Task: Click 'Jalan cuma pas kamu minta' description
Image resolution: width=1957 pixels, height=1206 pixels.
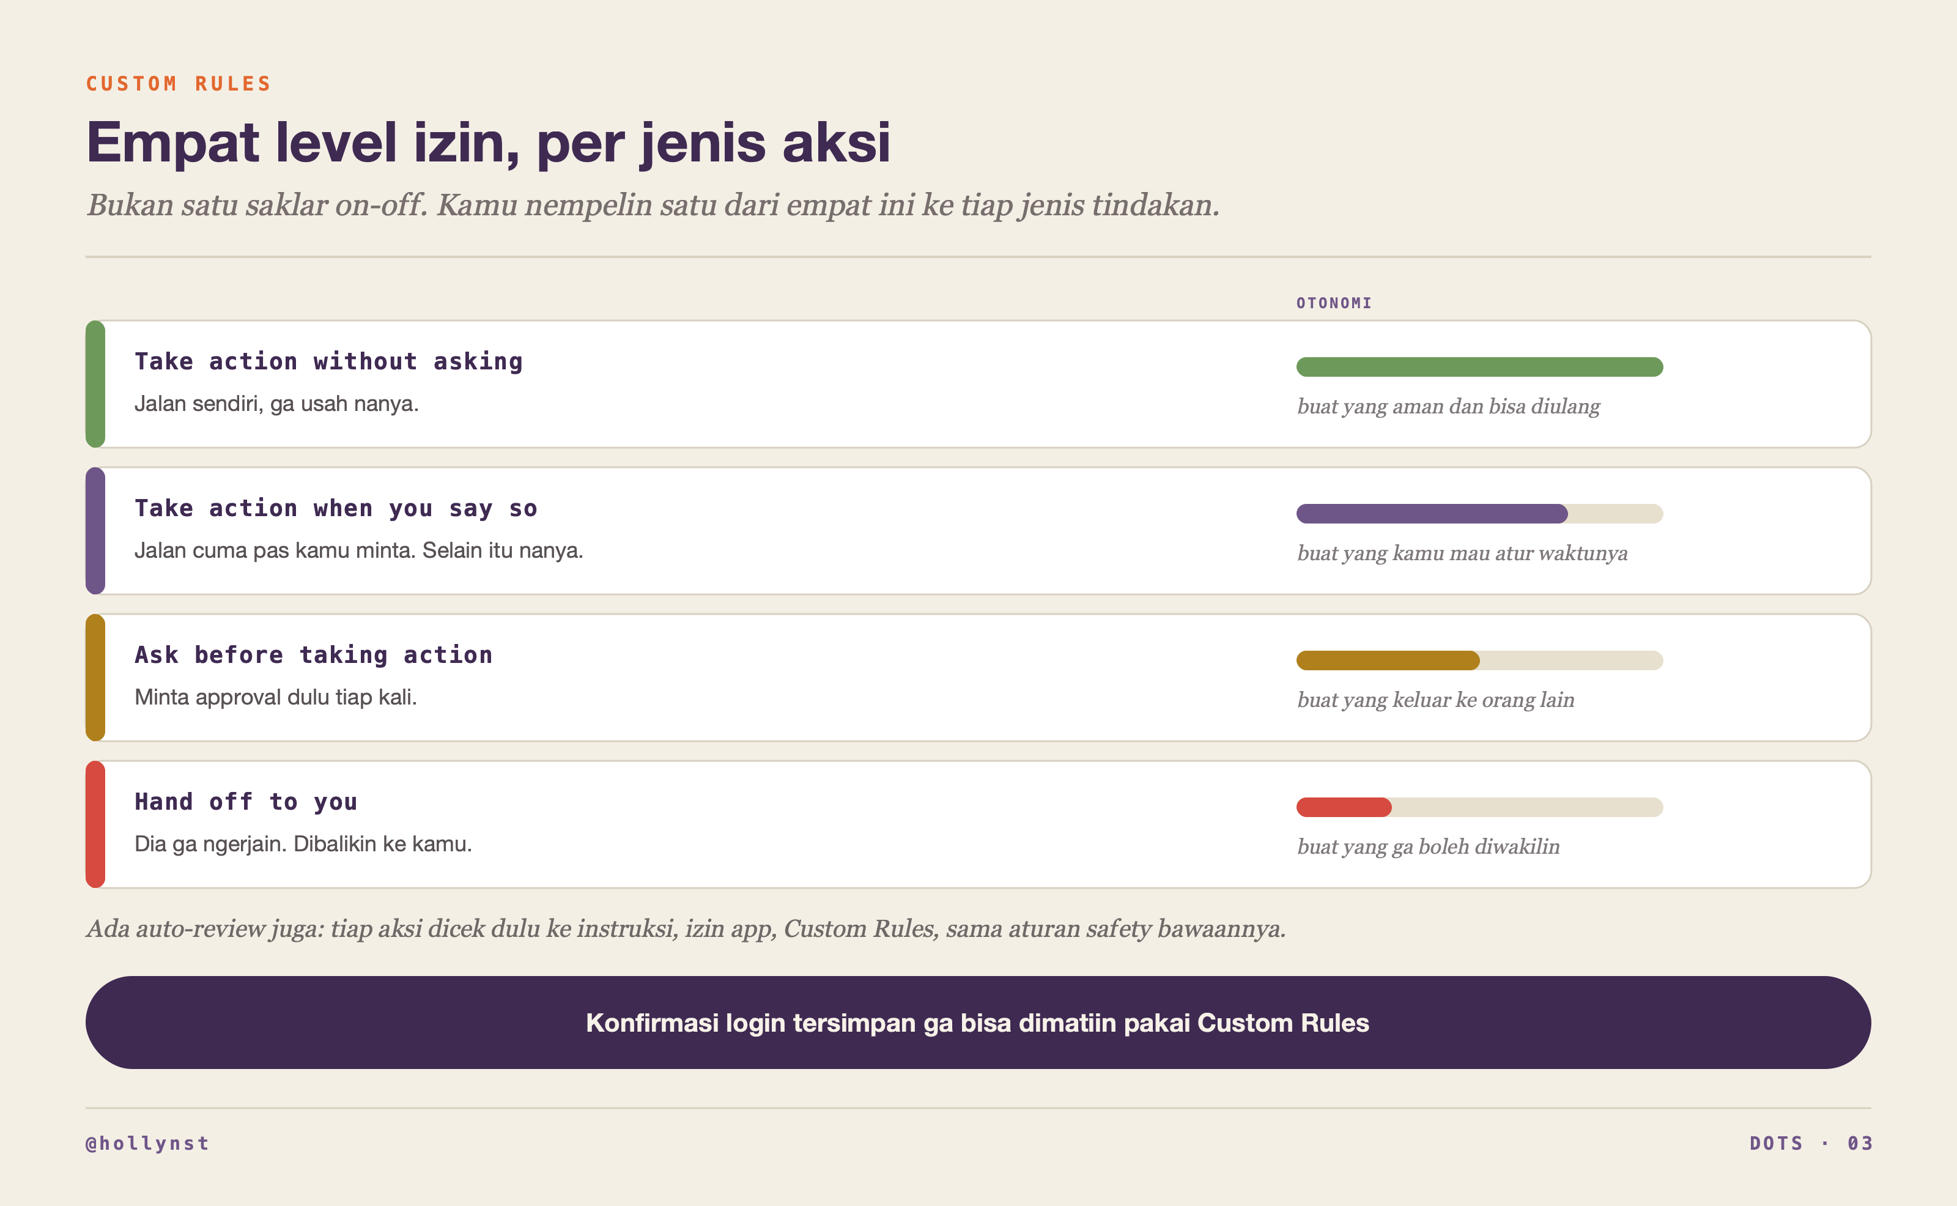Action: tap(359, 550)
